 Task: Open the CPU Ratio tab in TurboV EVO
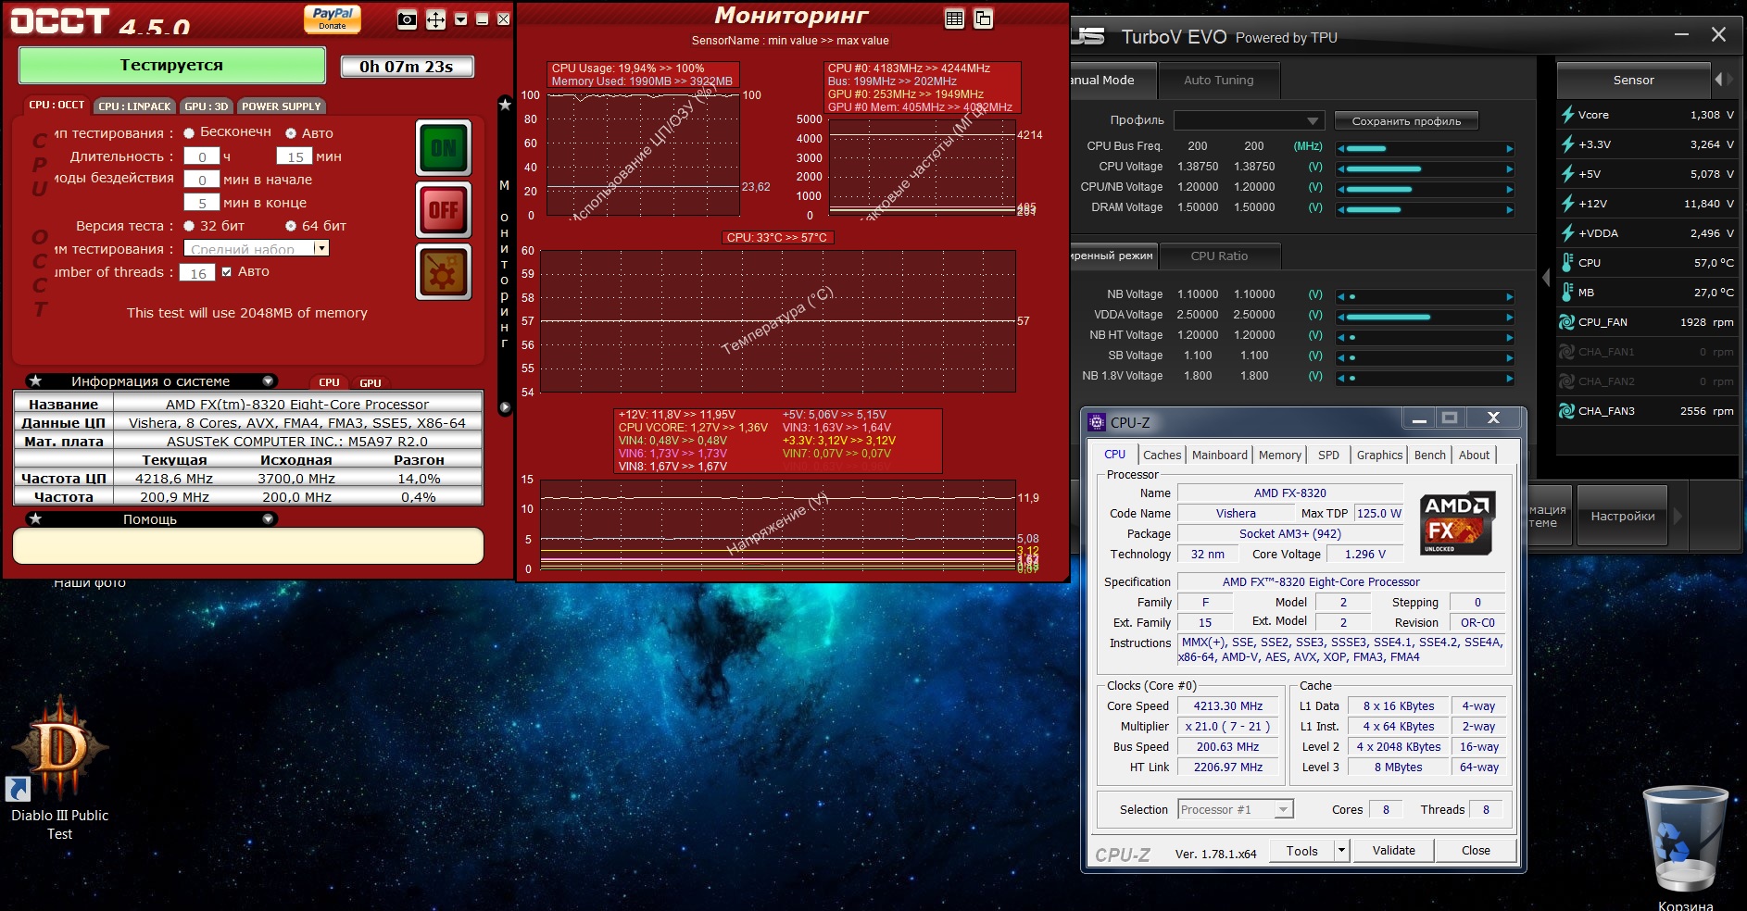[1219, 256]
